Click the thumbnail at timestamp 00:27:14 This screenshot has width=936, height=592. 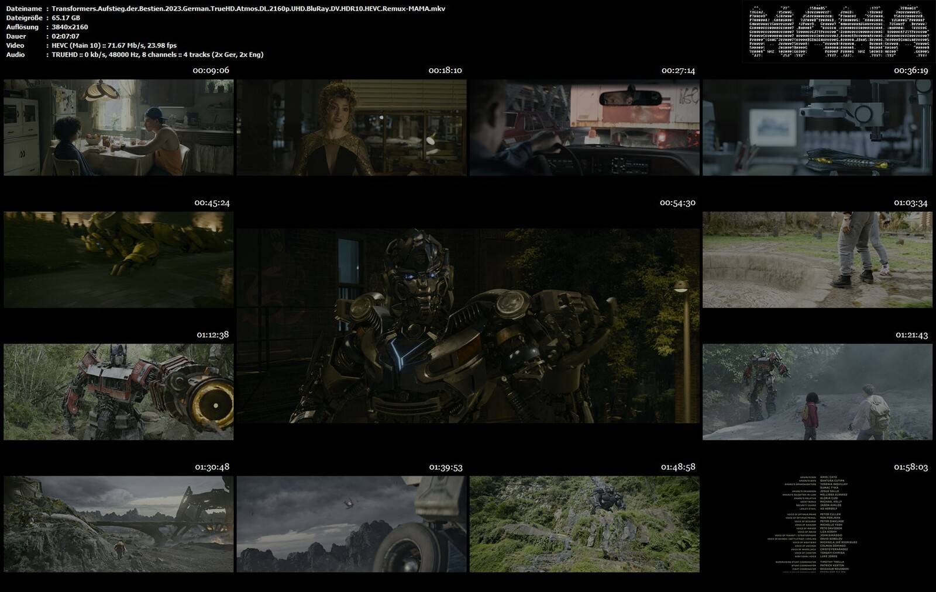click(584, 127)
